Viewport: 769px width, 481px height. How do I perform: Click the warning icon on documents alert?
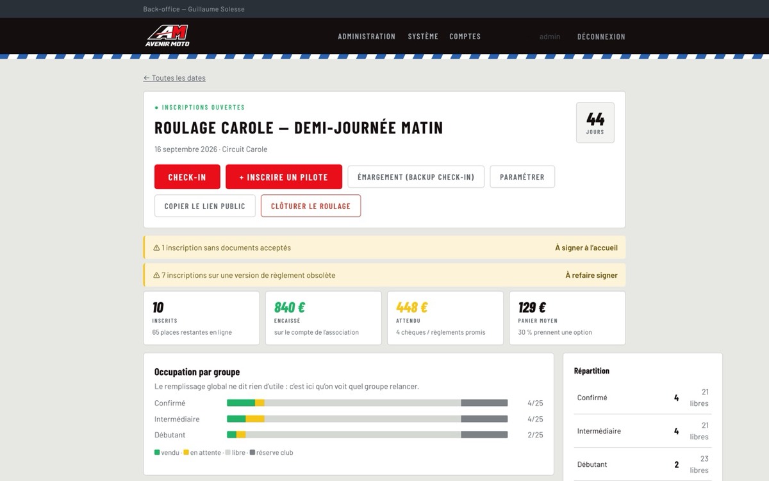coord(156,248)
